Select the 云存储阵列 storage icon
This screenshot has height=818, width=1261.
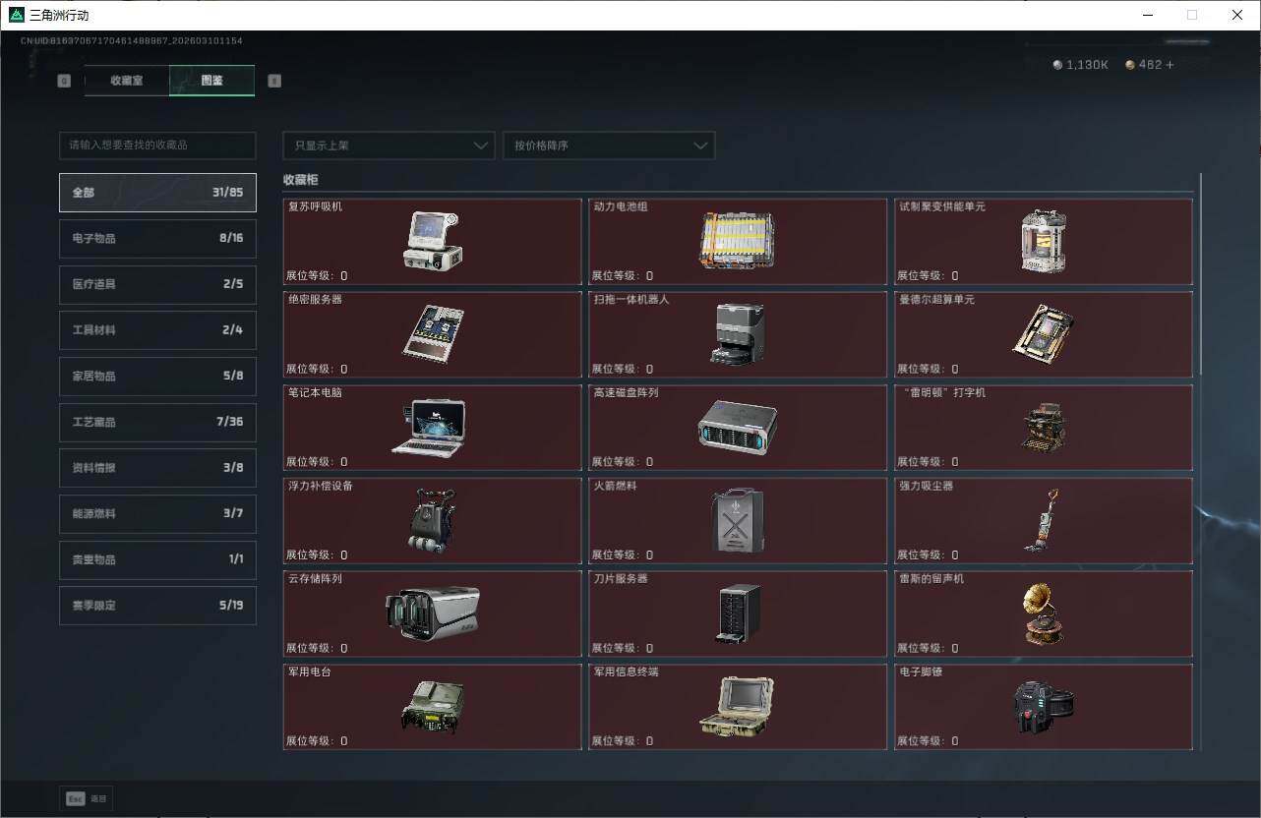(x=432, y=613)
